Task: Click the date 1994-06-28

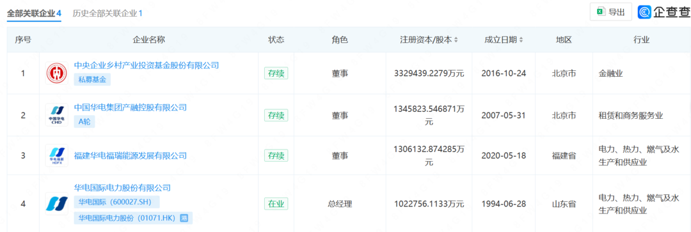Action: [x=504, y=204]
